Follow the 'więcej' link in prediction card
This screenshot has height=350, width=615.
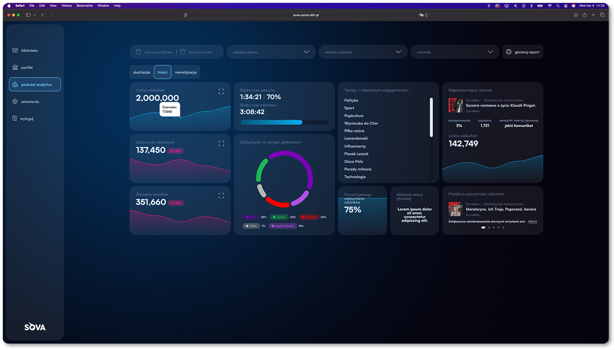[532, 222]
